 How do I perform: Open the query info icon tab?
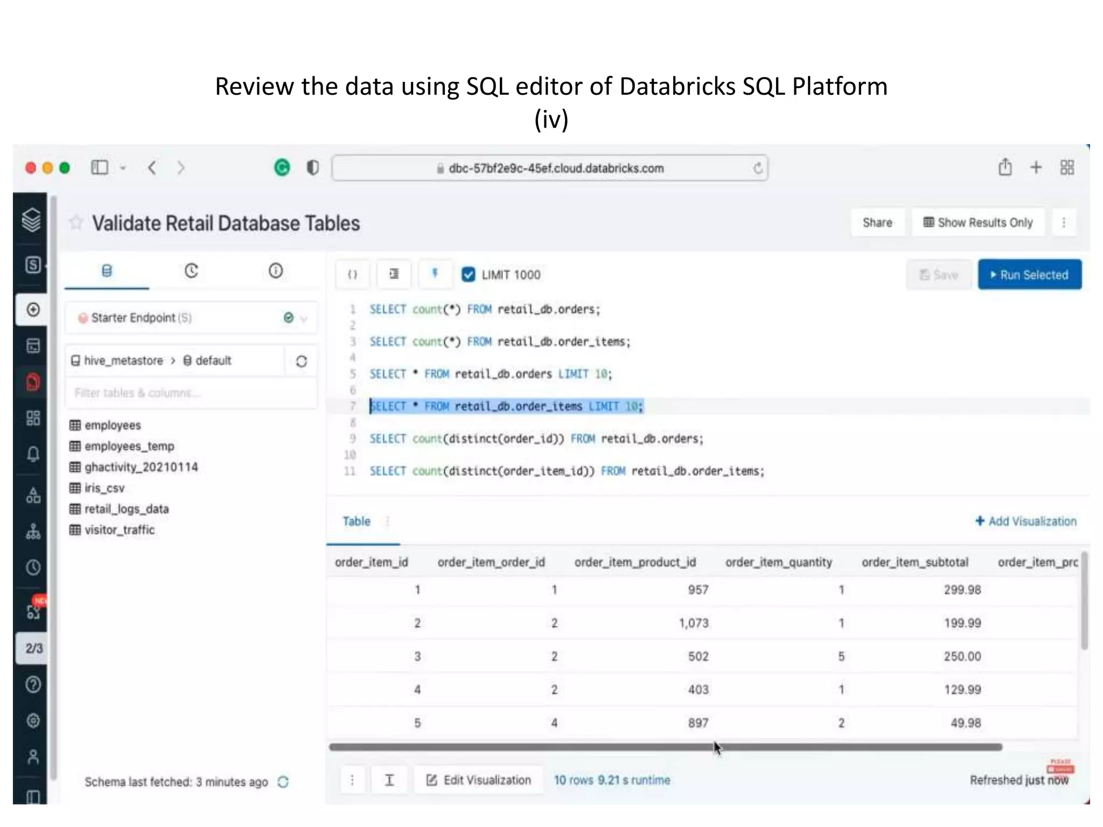tap(275, 271)
